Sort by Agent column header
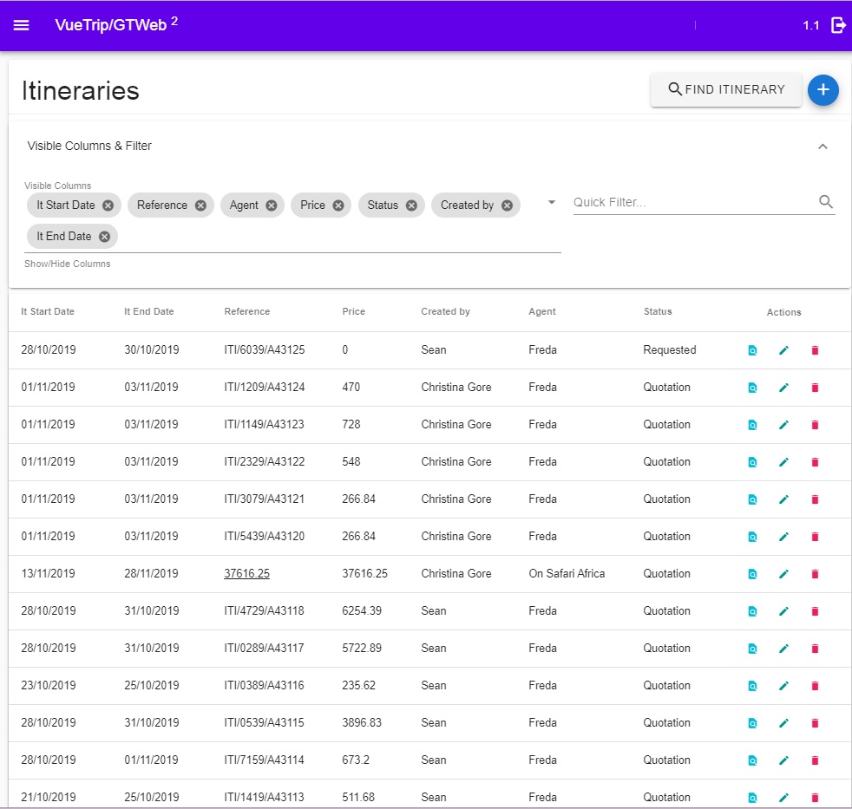Viewport: 852px width, 809px height. pyautogui.click(x=541, y=311)
